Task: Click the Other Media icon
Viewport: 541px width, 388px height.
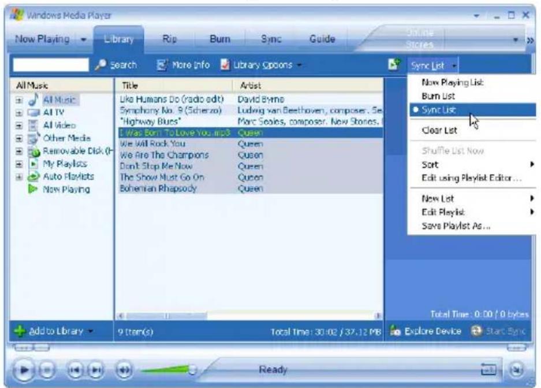Action: 33,138
